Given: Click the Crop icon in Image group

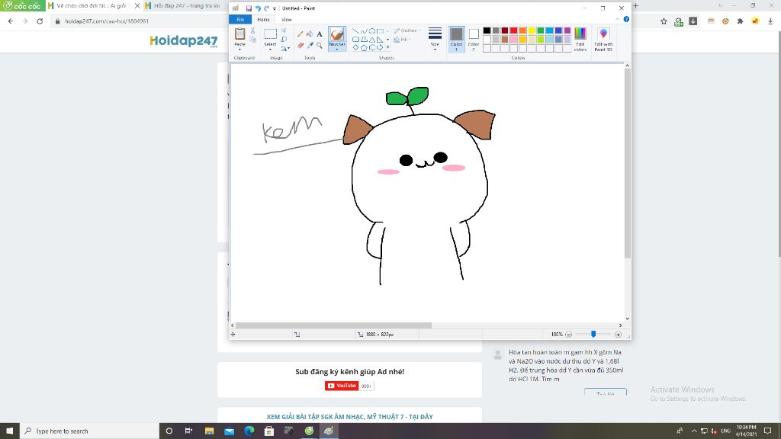Looking at the screenshot, I should point(284,30).
